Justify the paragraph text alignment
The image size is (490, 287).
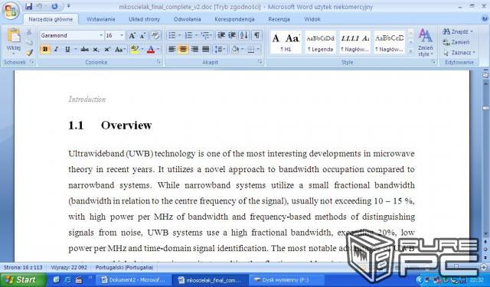coord(206,49)
